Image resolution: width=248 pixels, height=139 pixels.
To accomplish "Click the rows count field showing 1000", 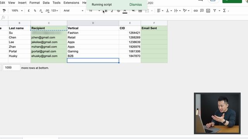I will 12,68.
